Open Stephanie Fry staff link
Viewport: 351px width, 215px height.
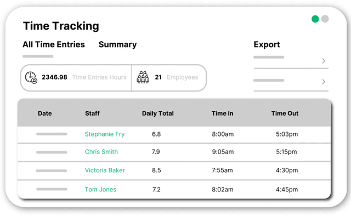pos(105,134)
